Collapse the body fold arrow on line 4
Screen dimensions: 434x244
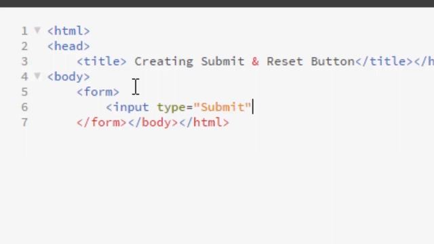pos(37,76)
